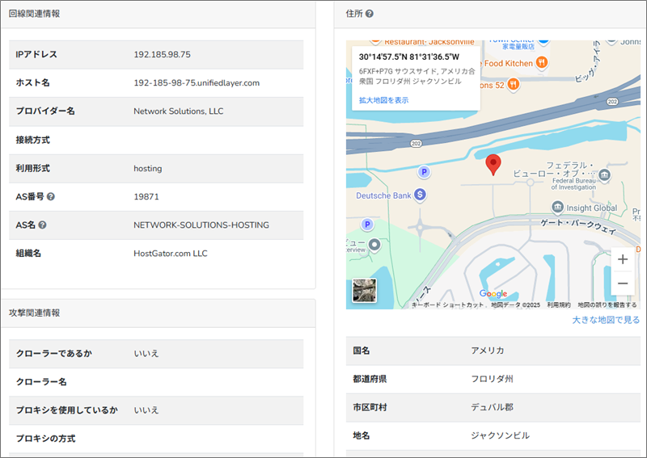647x458 pixels.
Task: Click the restaurant marker next to 'ons 52'
Action: pyautogui.click(x=513, y=85)
